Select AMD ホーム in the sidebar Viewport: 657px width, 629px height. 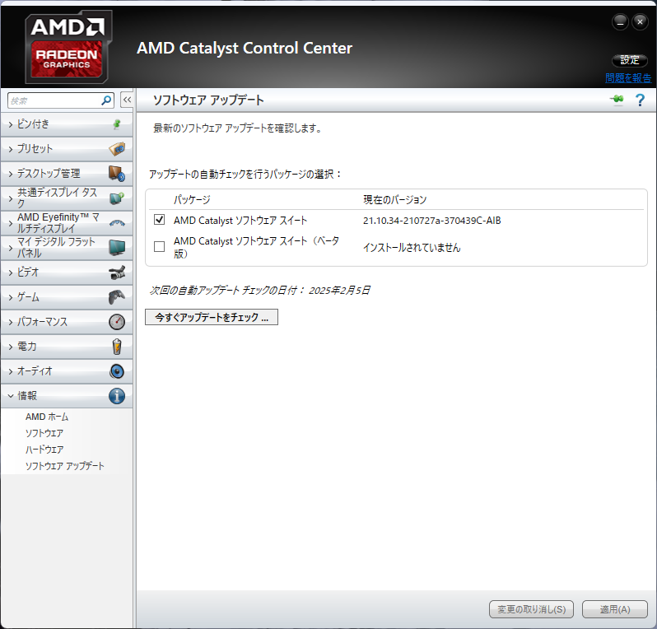coord(47,417)
